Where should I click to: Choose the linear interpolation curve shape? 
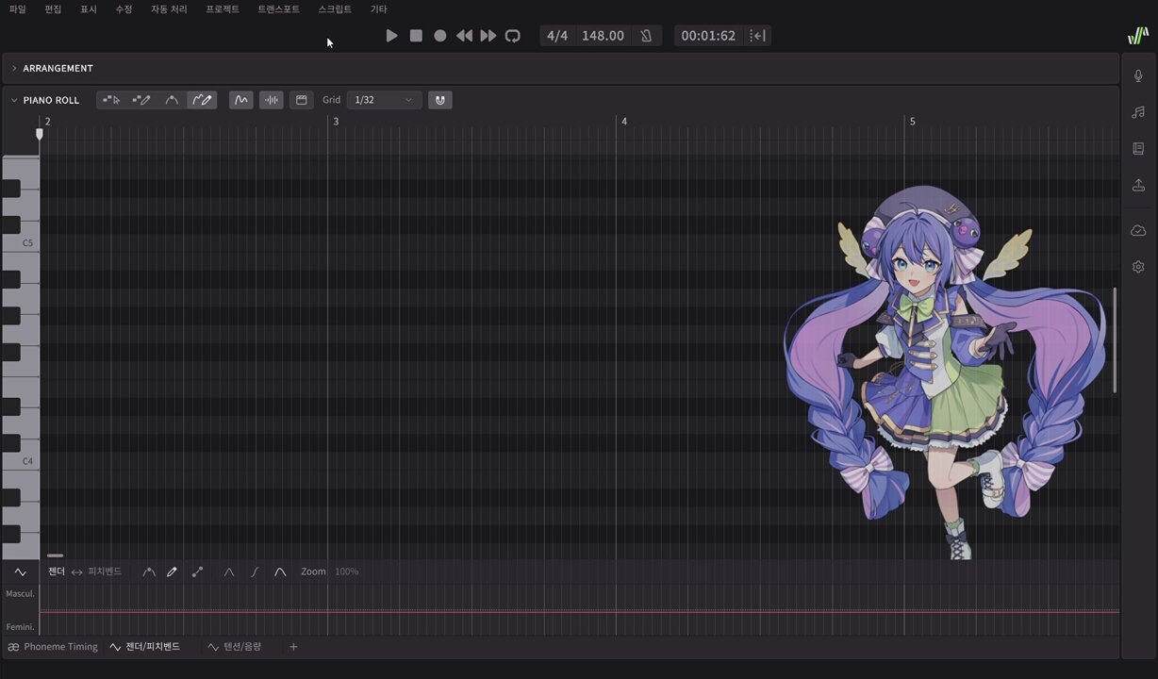coord(228,571)
